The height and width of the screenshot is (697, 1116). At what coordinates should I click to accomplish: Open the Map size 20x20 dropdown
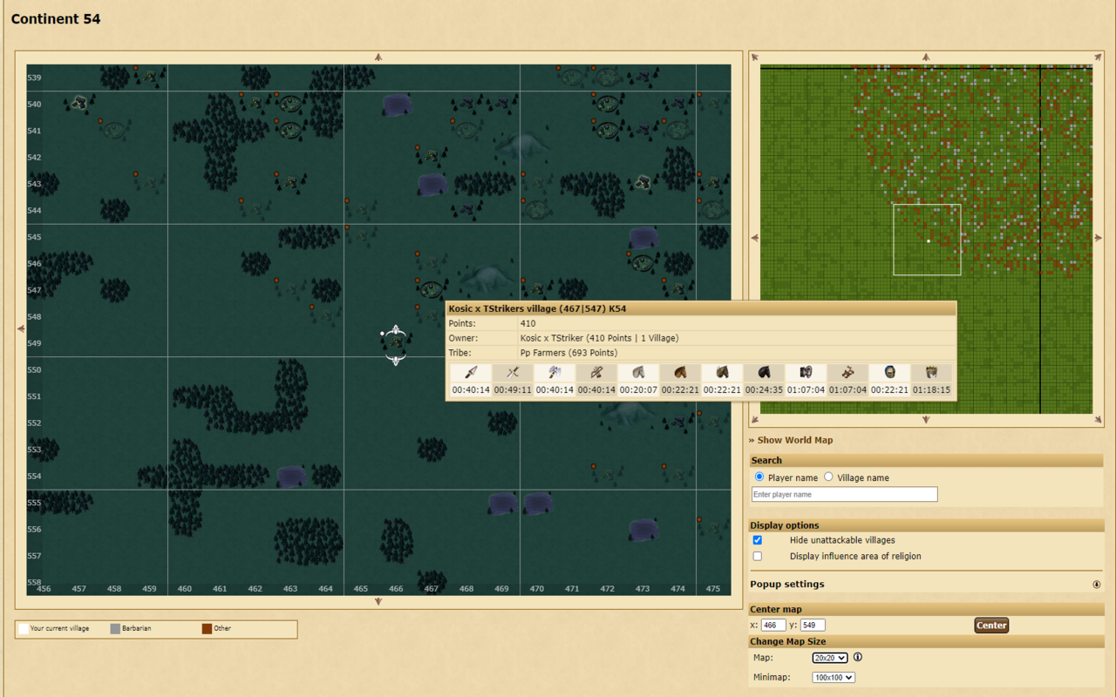(828, 657)
